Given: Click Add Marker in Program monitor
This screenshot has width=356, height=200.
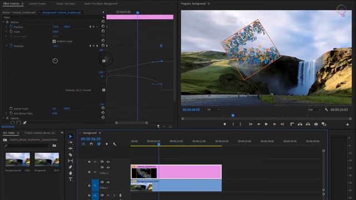Looking at the screenshot, I should coord(225,124).
